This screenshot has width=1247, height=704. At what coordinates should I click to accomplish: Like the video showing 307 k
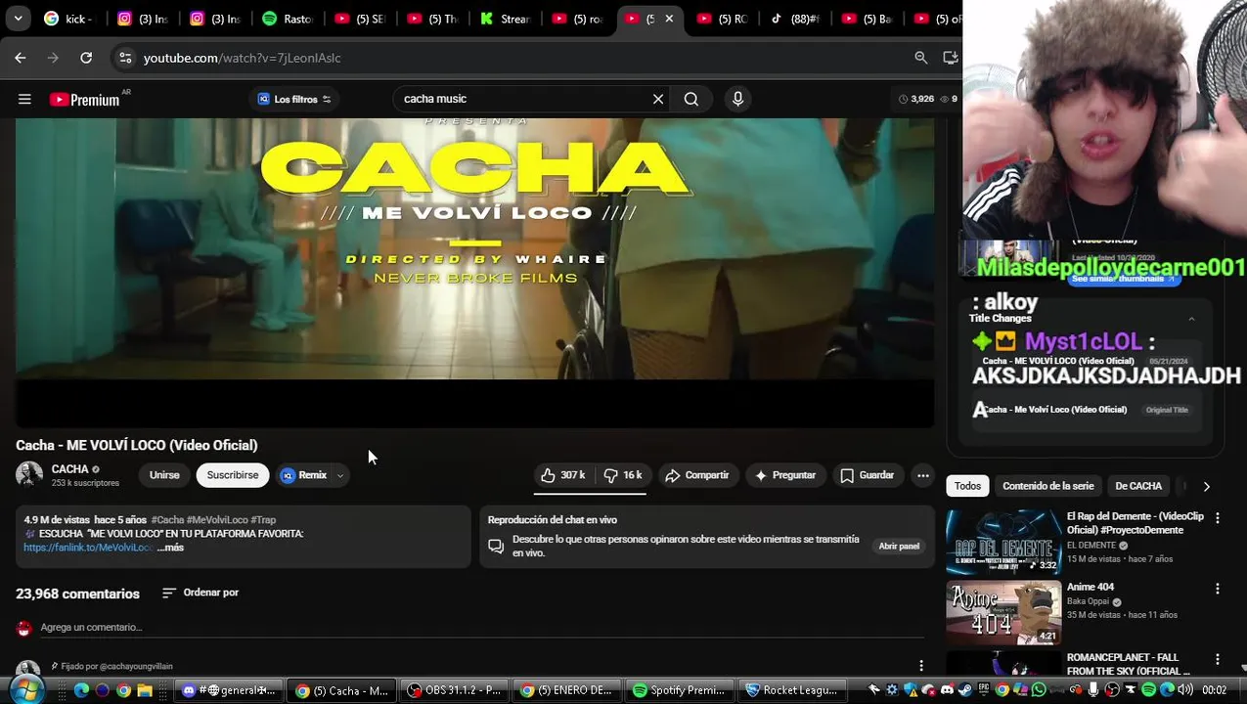[562, 475]
